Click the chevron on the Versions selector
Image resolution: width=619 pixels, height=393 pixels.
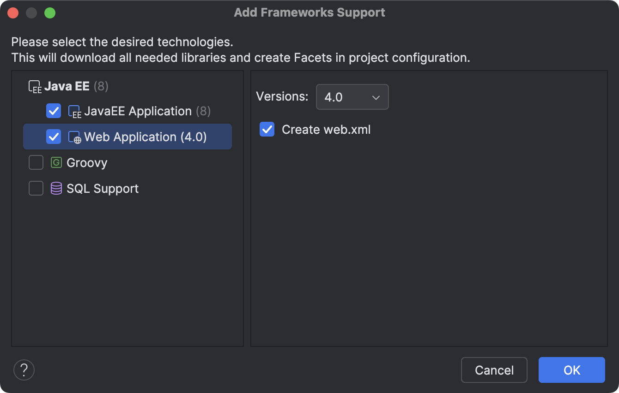click(x=375, y=97)
